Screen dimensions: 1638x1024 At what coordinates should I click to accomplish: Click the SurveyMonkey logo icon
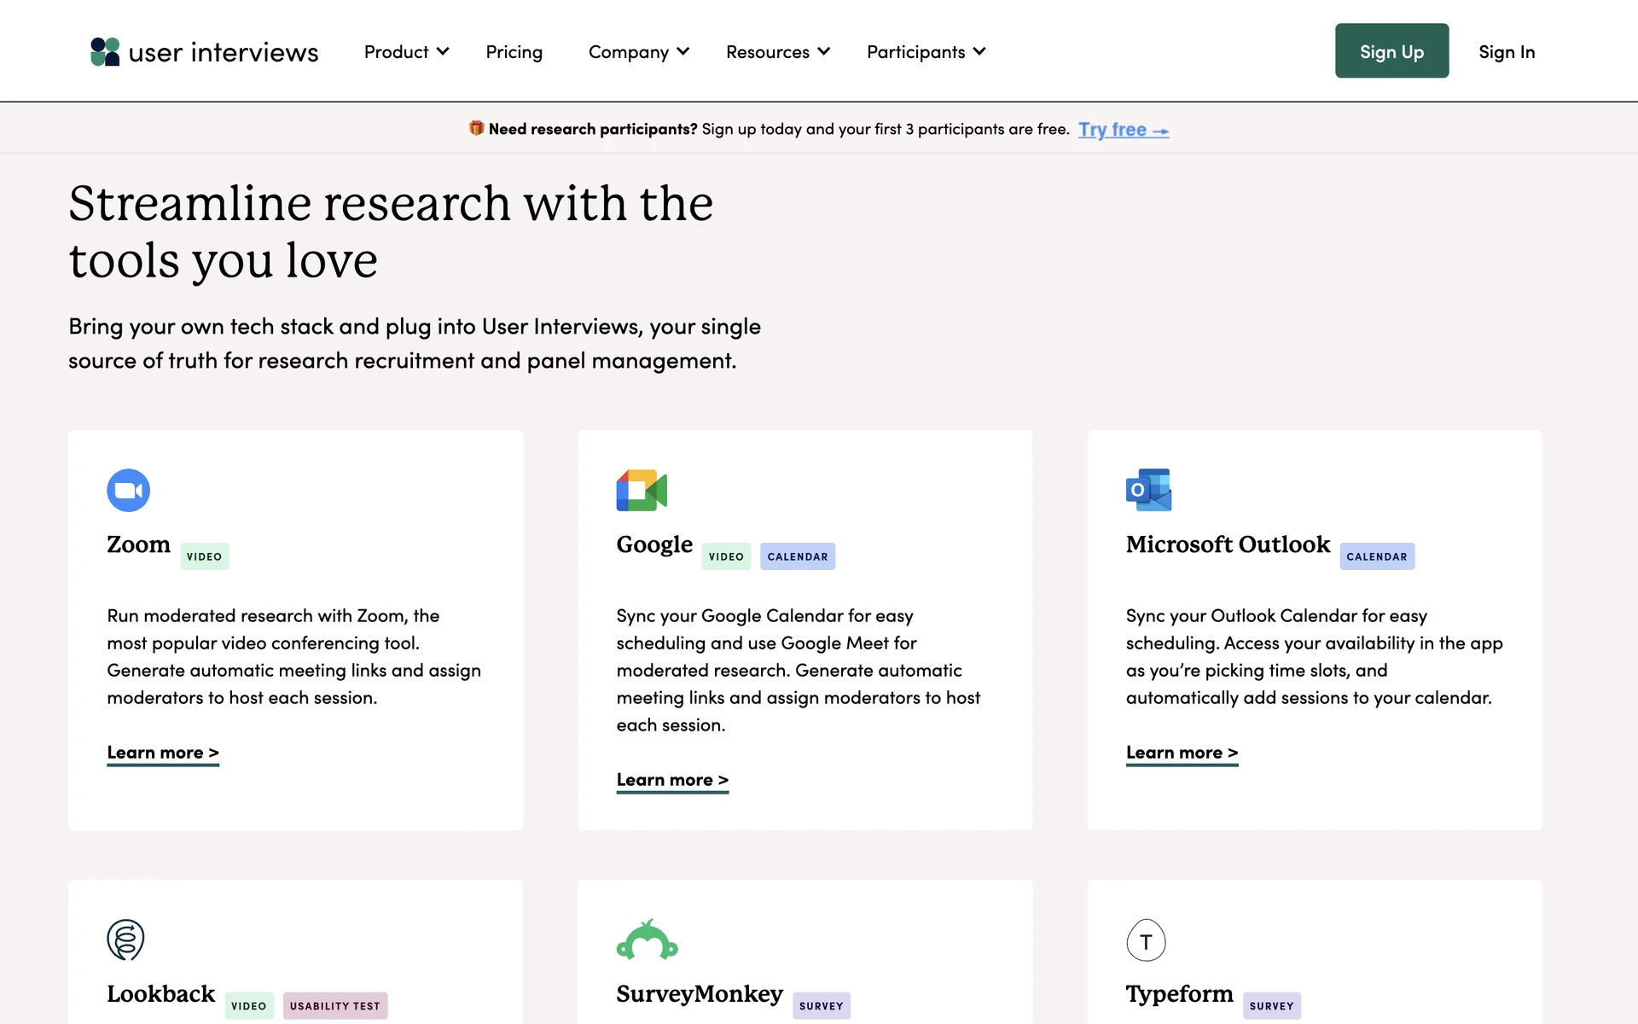(647, 940)
